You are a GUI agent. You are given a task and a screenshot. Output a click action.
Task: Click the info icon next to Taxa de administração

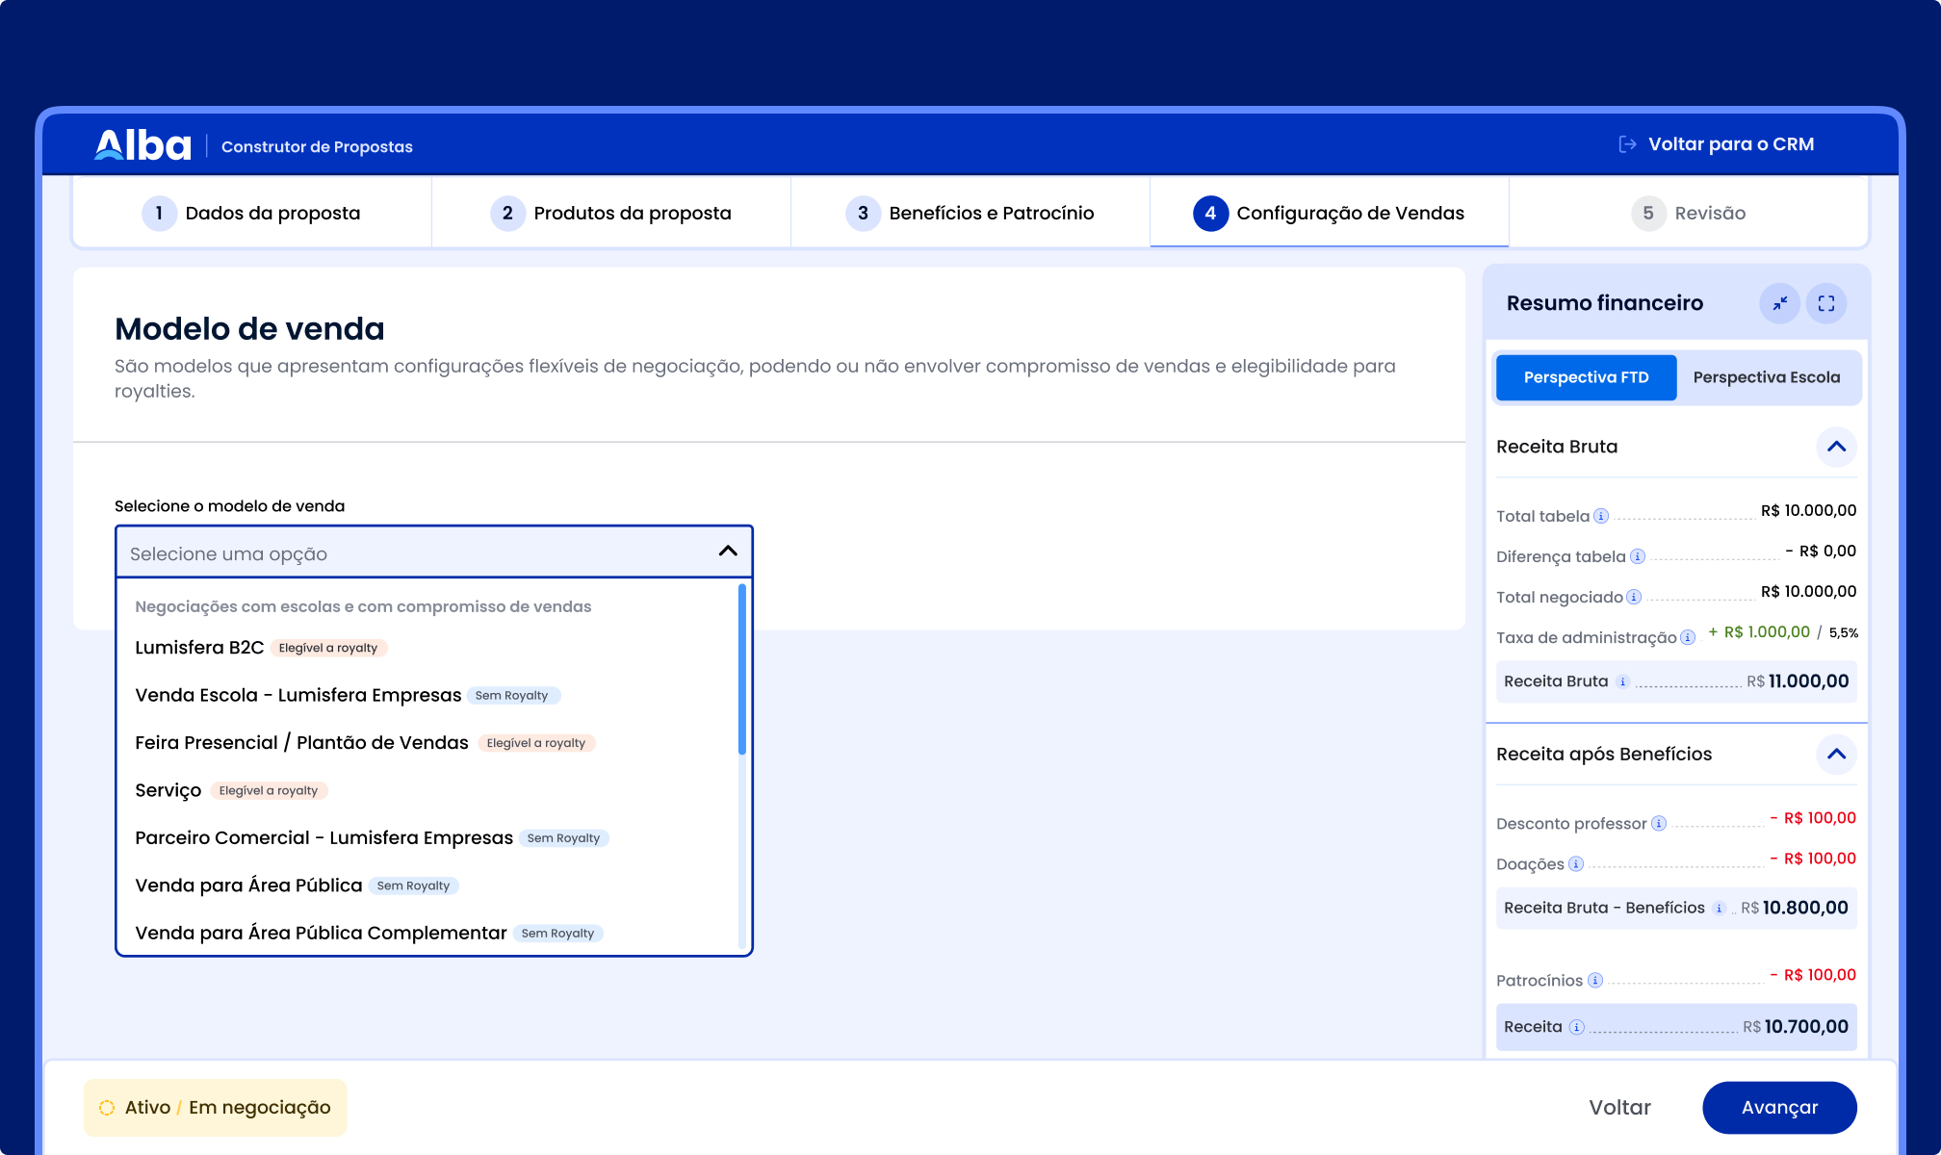1688,637
